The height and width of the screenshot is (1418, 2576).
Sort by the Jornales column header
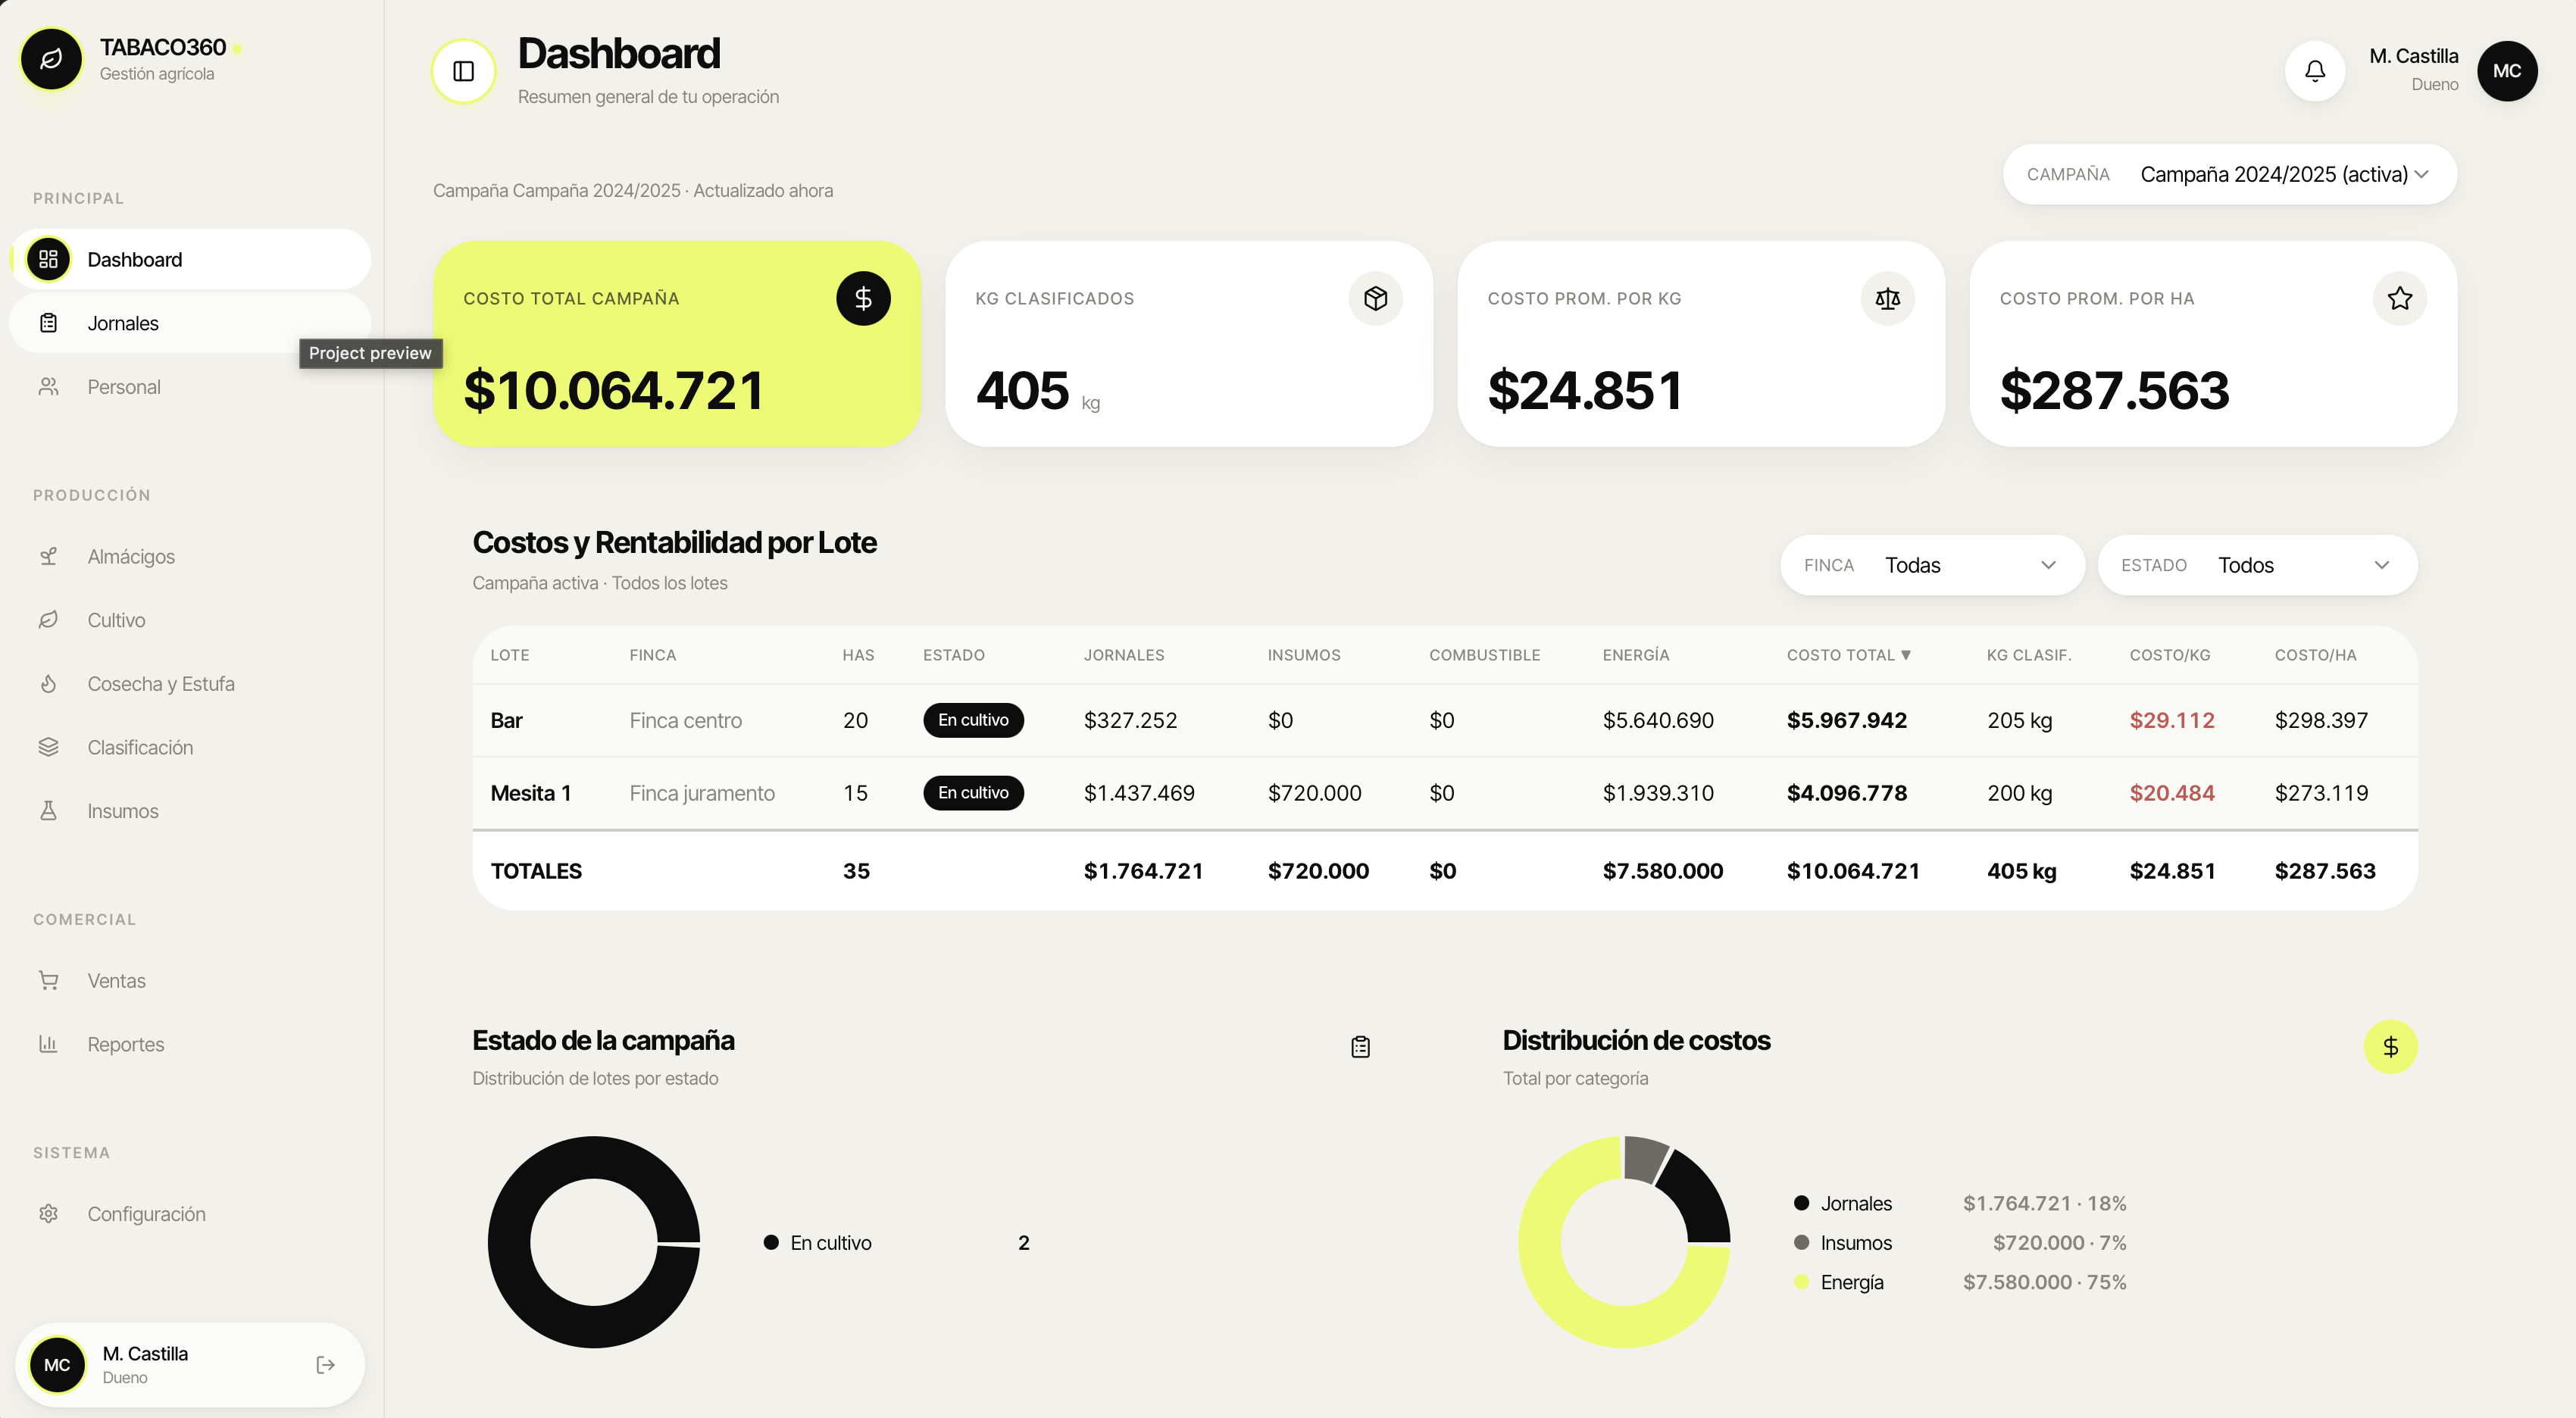(1123, 655)
